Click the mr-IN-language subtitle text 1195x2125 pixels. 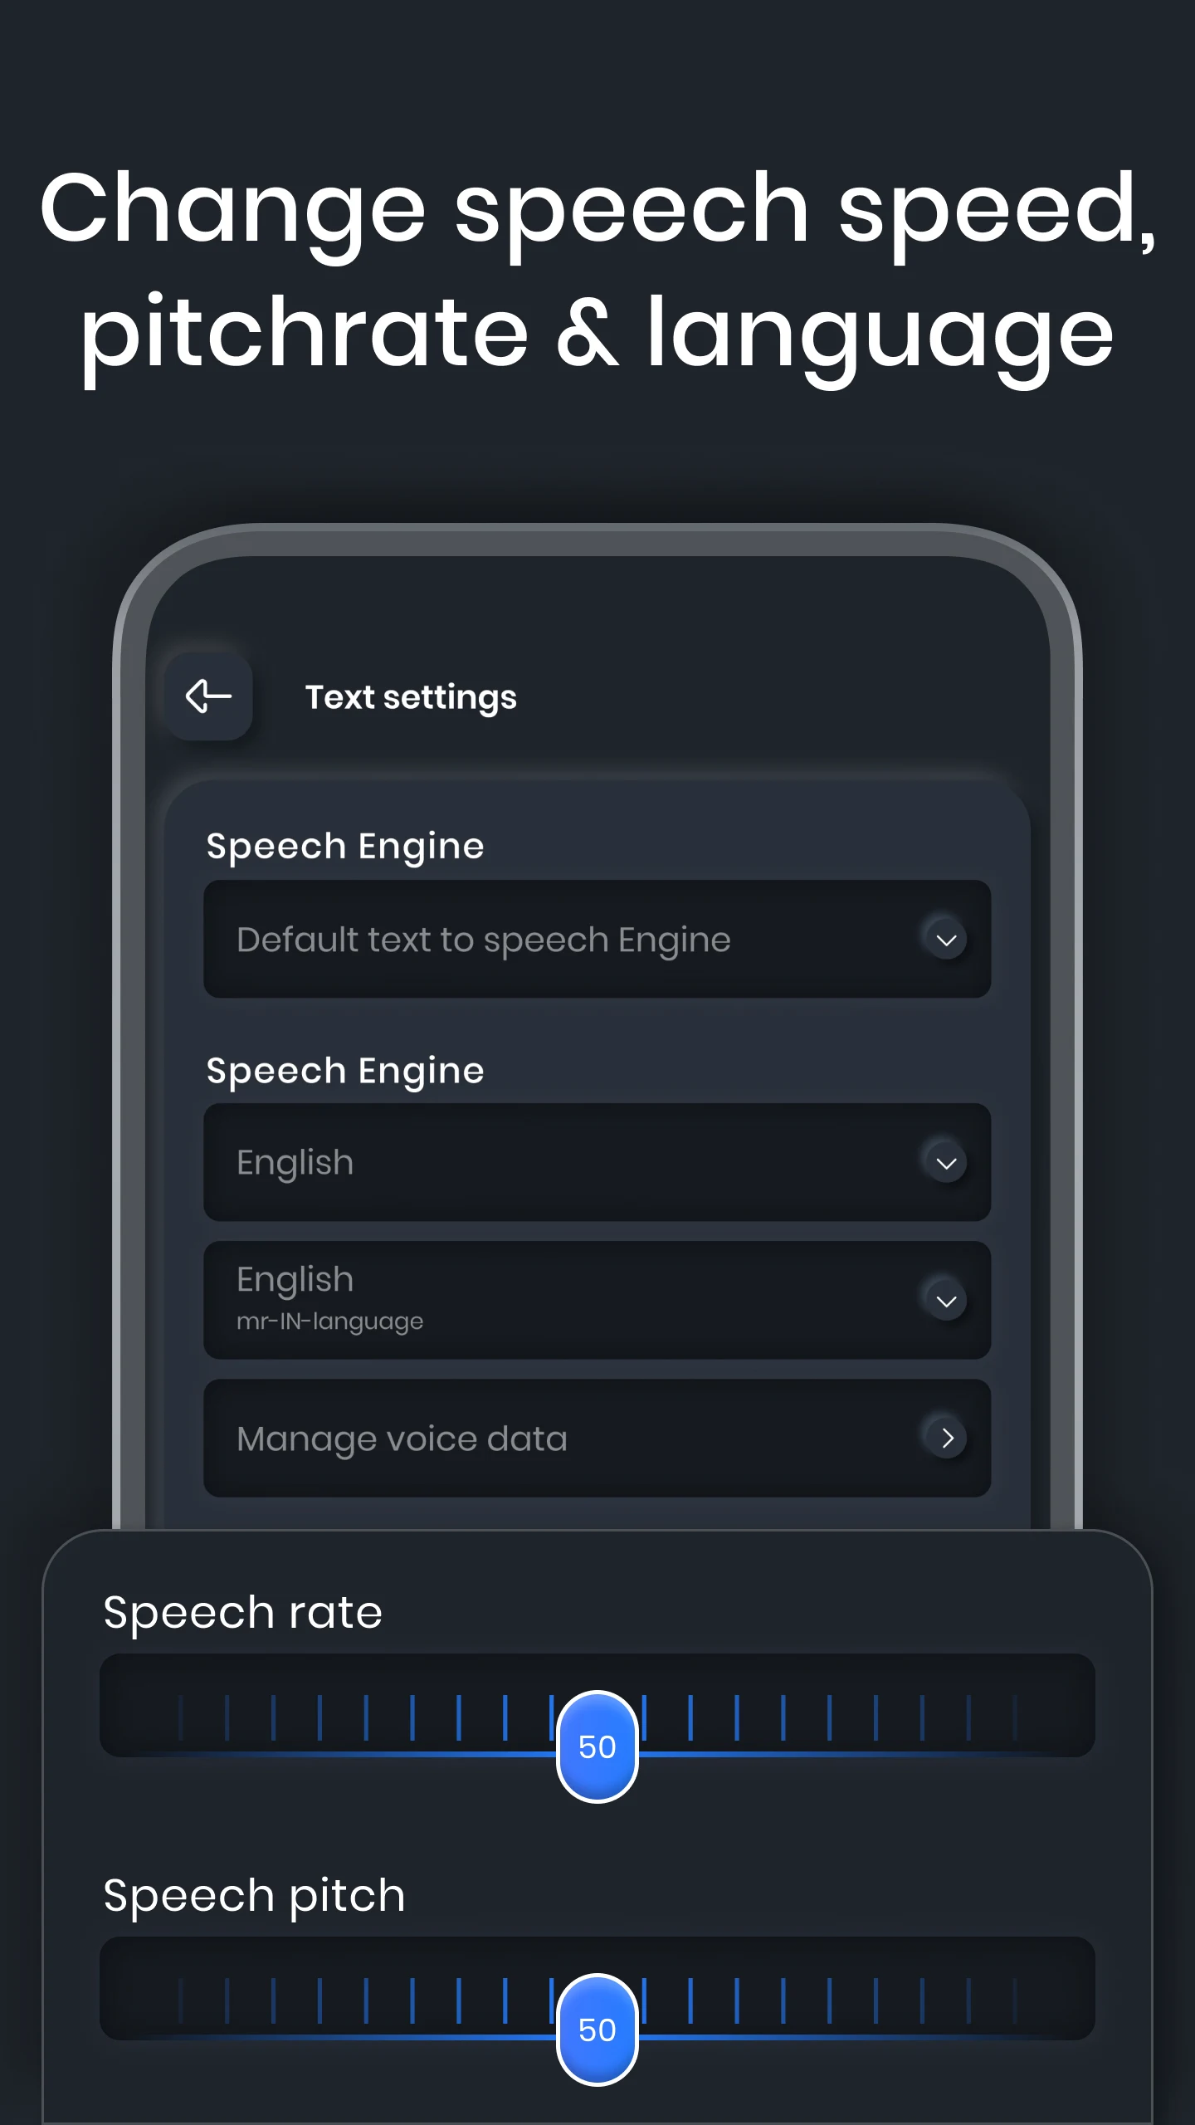[329, 1321]
